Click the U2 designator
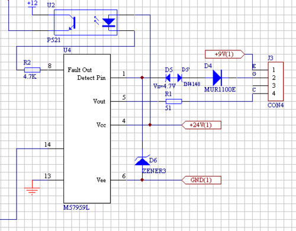The image size is (296, 231). [x=51, y=5]
